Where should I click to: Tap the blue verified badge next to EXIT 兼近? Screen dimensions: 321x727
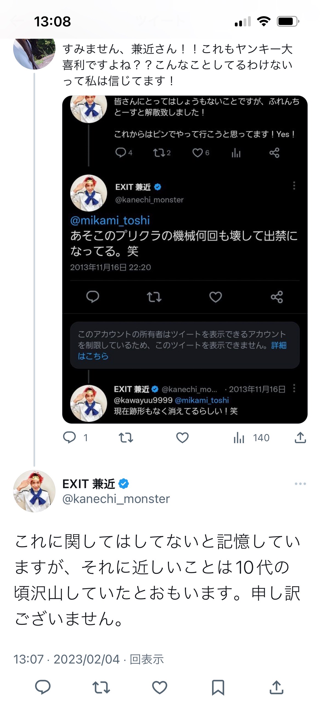point(123,484)
